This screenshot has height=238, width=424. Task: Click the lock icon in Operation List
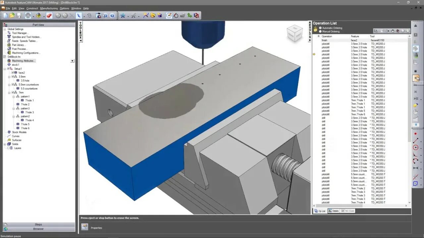pos(315,29)
